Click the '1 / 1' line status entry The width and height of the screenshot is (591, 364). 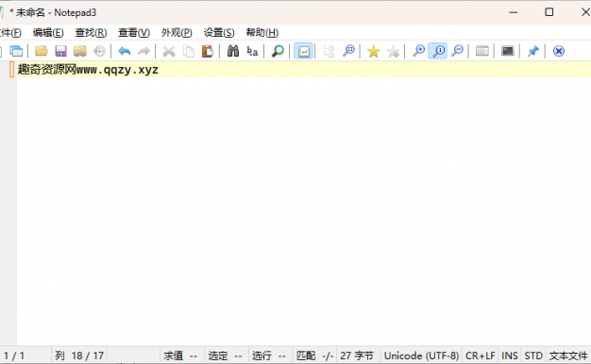[14, 356]
